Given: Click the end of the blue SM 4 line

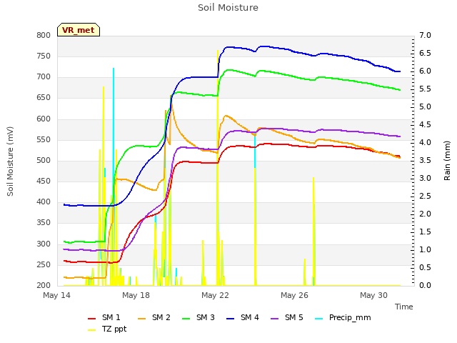Looking at the screenshot, I should 400,71.
